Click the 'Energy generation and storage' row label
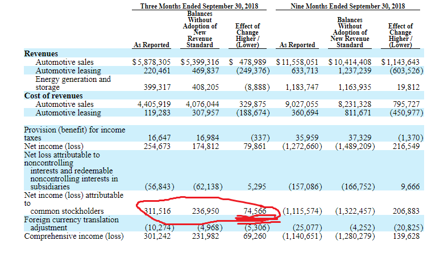This screenshot has height=253, width=444. [73, 84]
